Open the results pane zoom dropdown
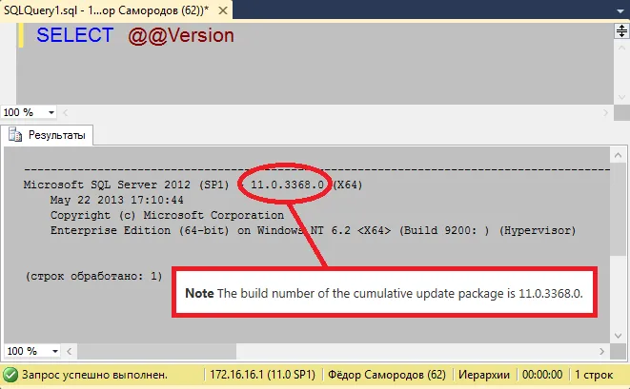The width and height of the screenshot is (630, 389). click(55, 351)
